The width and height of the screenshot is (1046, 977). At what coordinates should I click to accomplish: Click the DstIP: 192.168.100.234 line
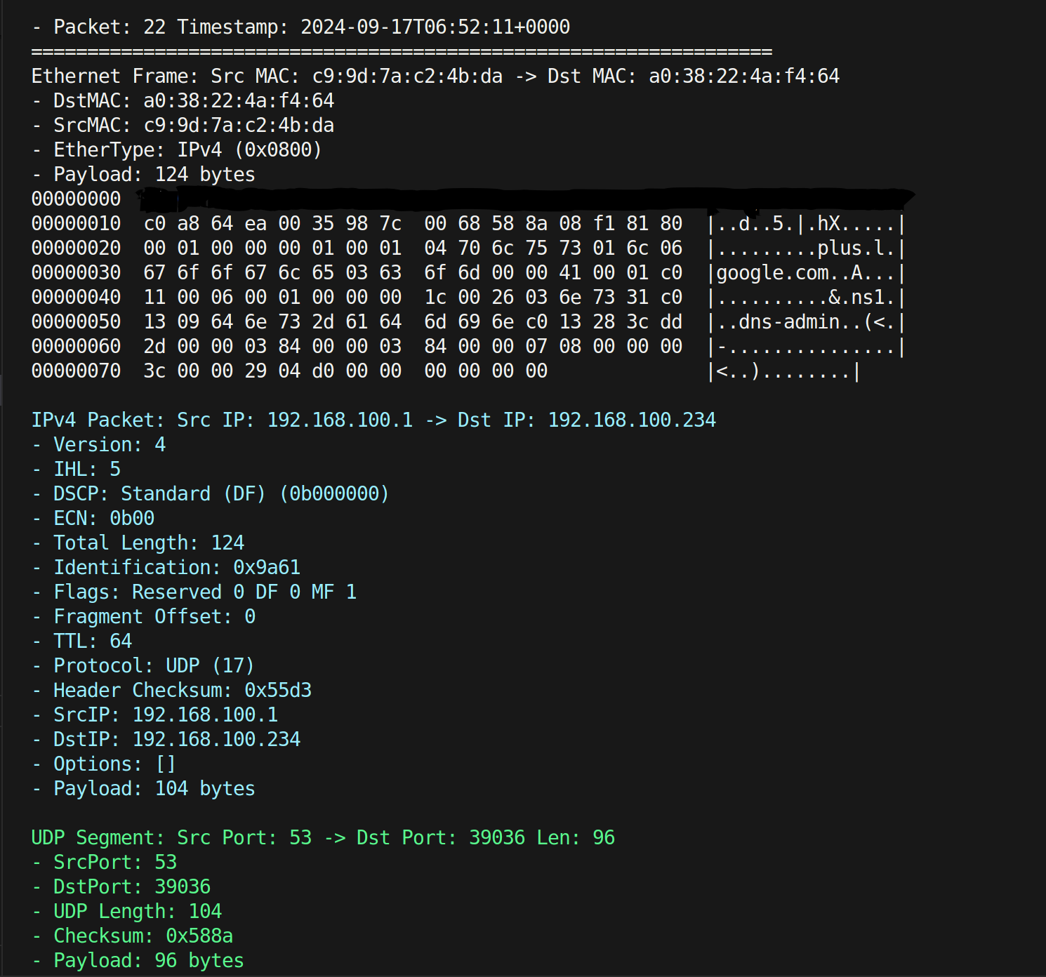click(166, 740)
